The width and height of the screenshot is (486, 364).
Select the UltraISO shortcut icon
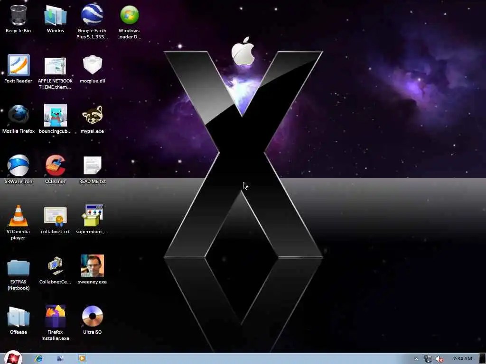pyautogui.click(x=93, y=316)
